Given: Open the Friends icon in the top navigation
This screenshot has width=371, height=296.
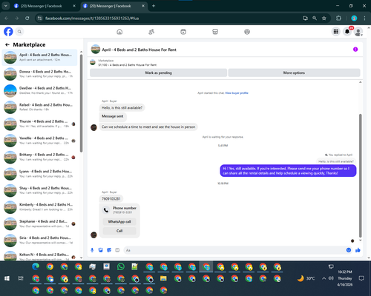Looking at the screenshot, I should click(x=151, y=32).
